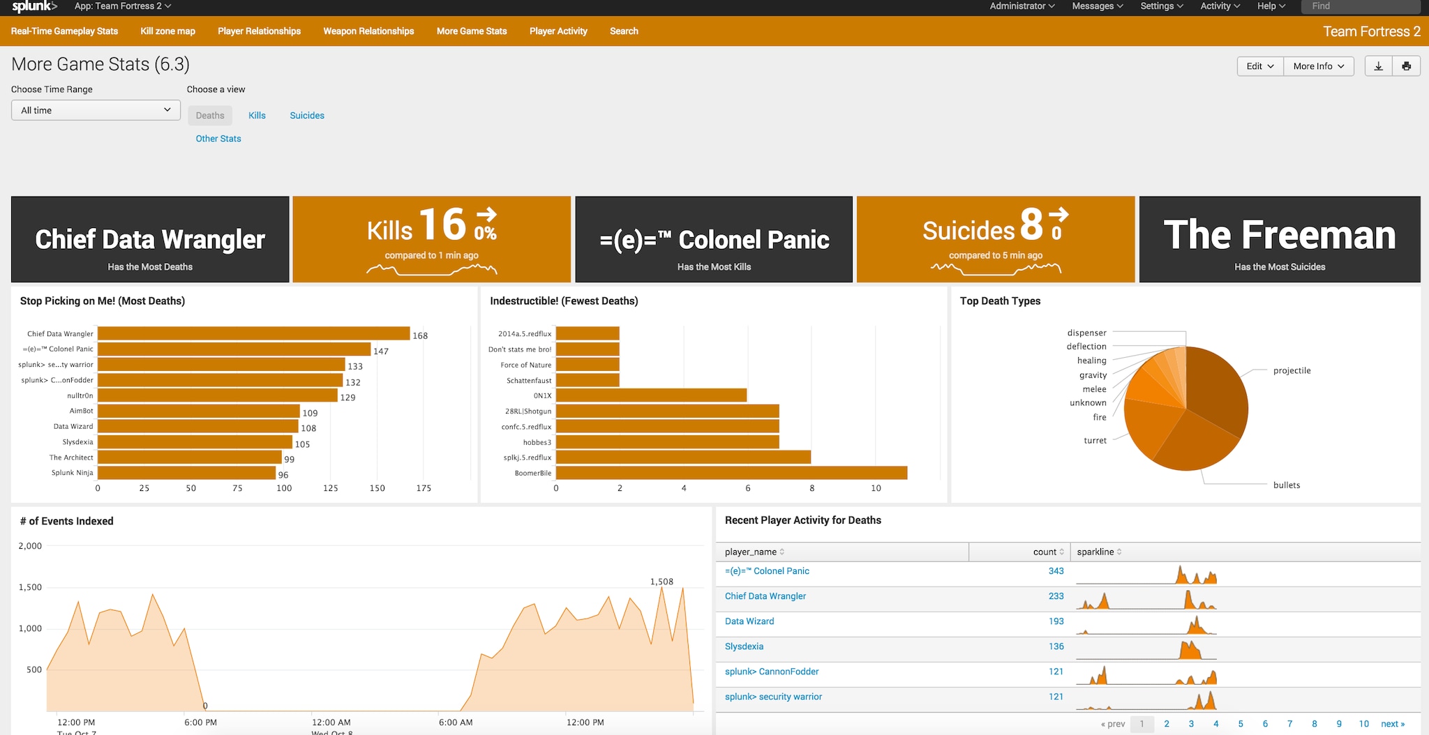
Task: Open the Kill zone map tab
Action: coord(167,31)
